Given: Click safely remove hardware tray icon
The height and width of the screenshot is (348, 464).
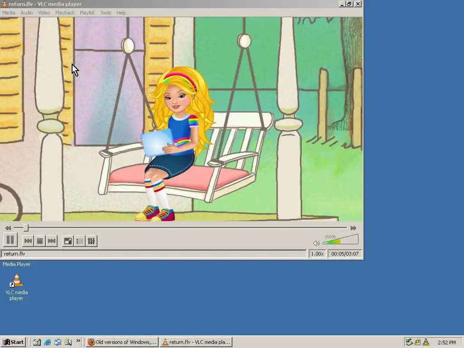Looking at the screenshot, I should pyautogui.click(x=409, y=342).
